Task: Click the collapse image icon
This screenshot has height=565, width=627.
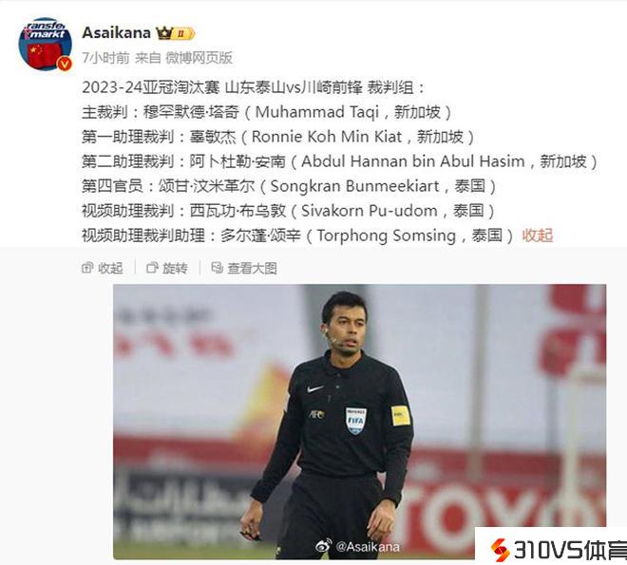Action: coord(87,268)
